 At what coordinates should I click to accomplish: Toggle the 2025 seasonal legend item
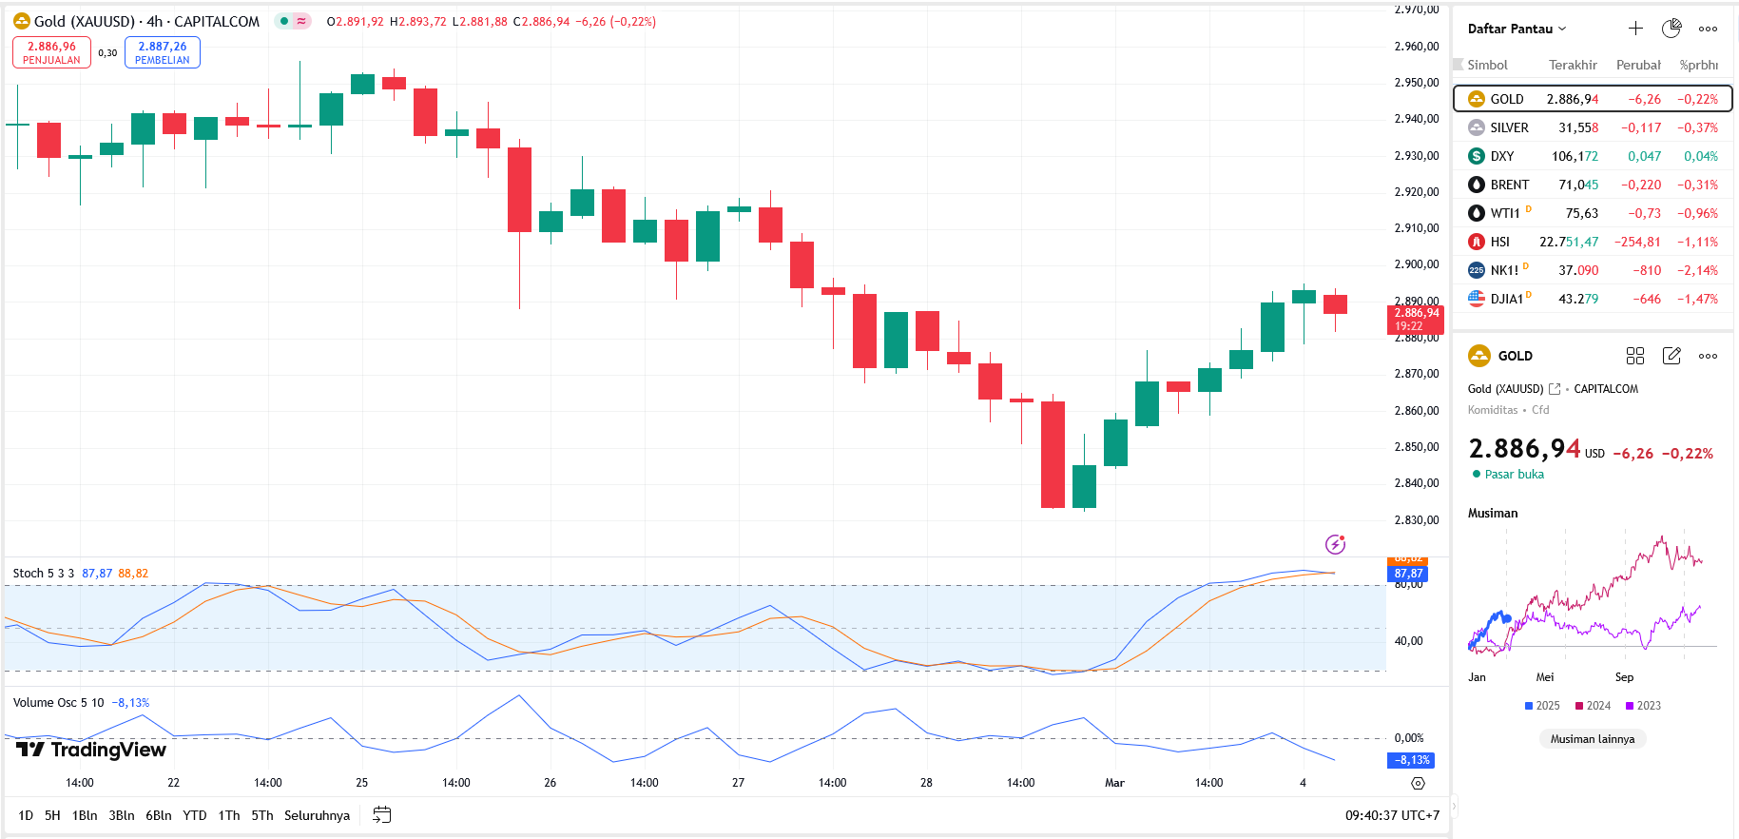1541,706
